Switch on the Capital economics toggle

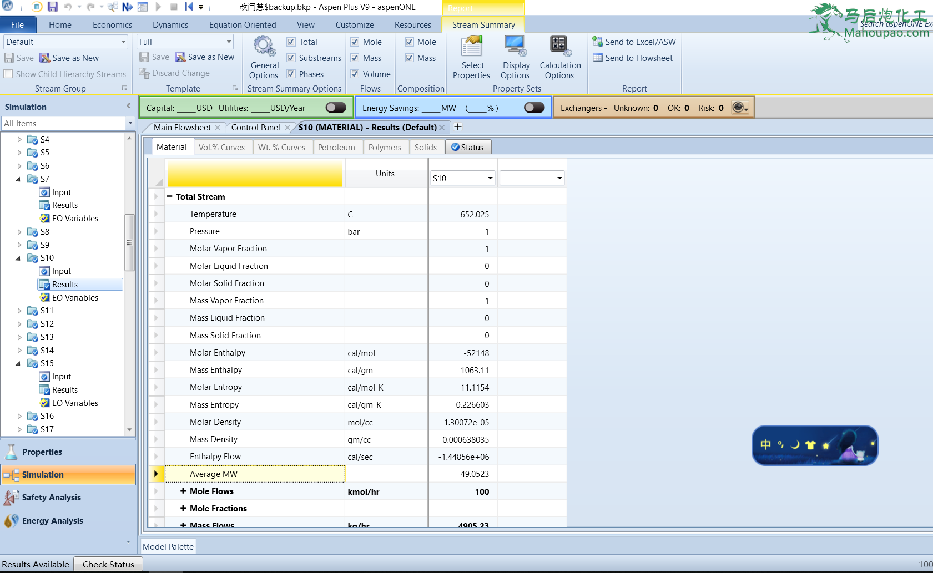(336, 108)
